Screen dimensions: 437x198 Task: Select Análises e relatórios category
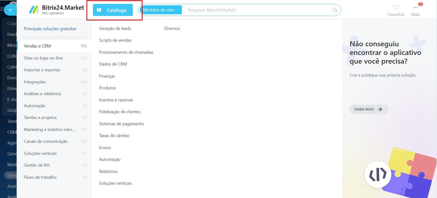click(54, 94)
